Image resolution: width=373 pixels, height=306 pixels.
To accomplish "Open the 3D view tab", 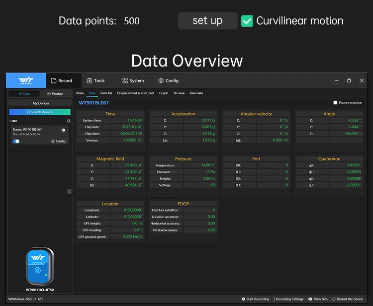I will (x=179, y=93).
